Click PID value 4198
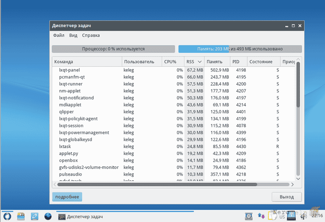The image size is (325, 222). [x=241, y=70]
